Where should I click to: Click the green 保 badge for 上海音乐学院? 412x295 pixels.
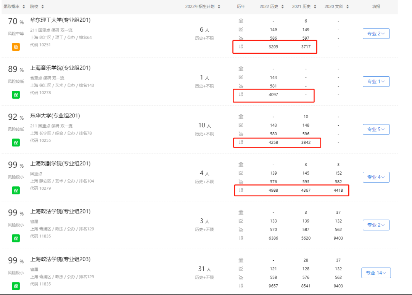[16, 95]
